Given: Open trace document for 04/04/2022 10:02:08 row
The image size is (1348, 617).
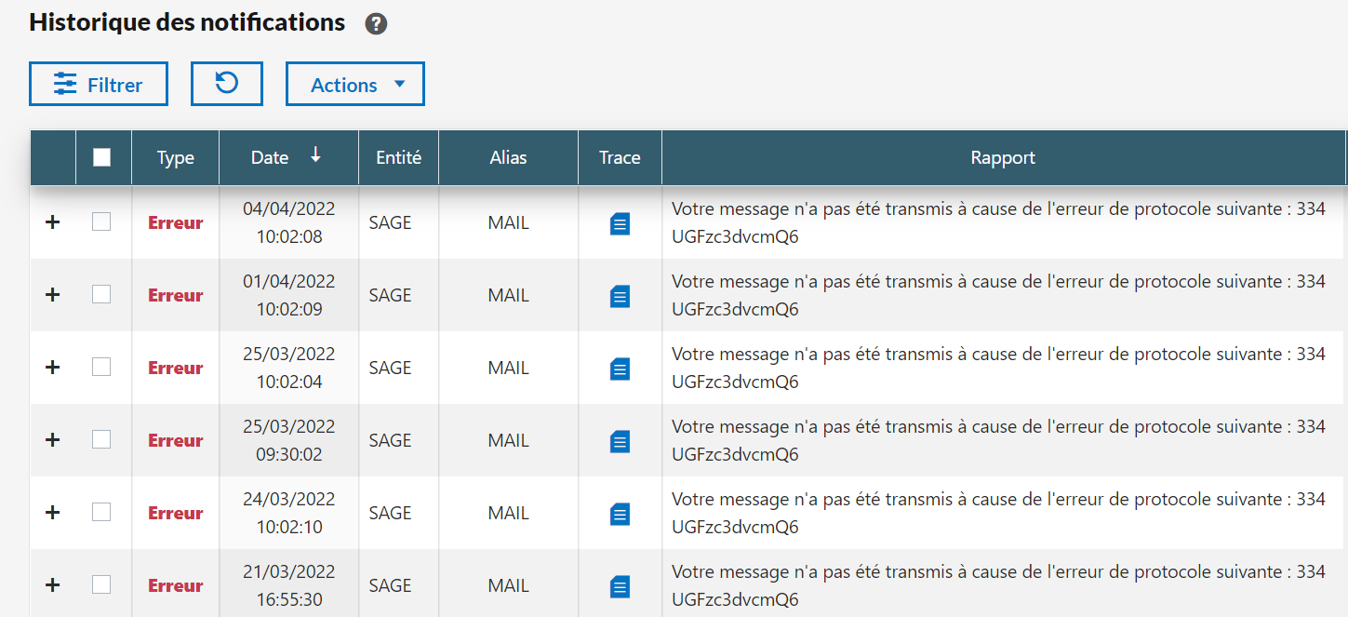Looking at the screenshot, I should click(x=620, y=223).
